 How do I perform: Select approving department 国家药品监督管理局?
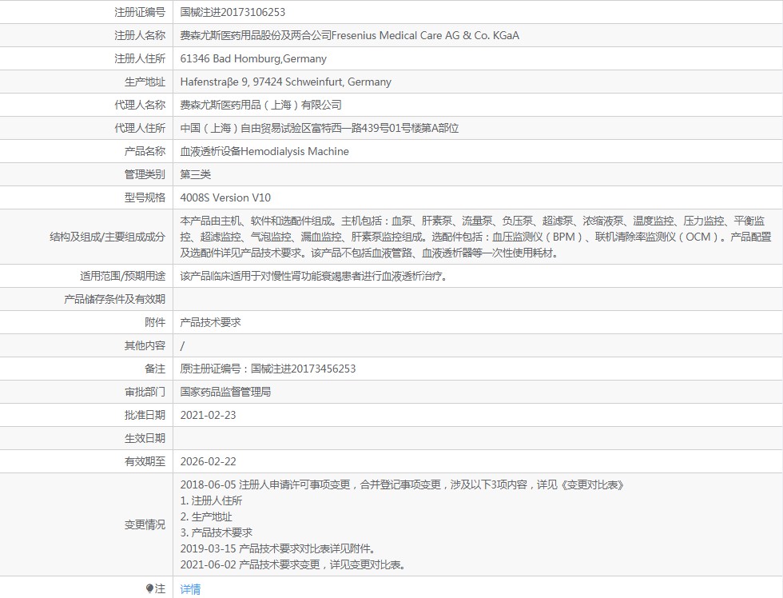click(225, 393)
